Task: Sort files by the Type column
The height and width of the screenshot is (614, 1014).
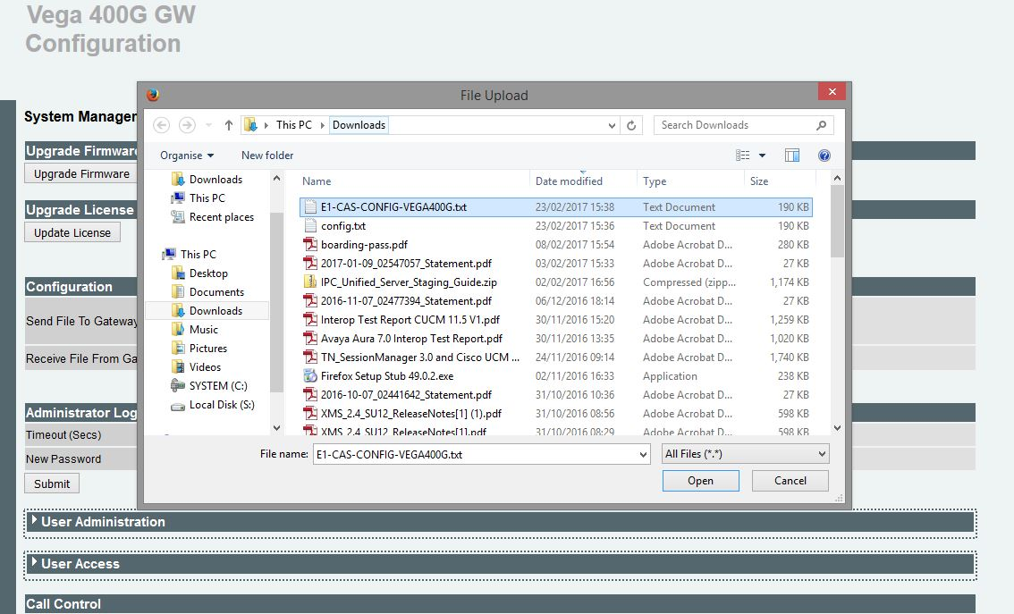Action: click(655, 181)
